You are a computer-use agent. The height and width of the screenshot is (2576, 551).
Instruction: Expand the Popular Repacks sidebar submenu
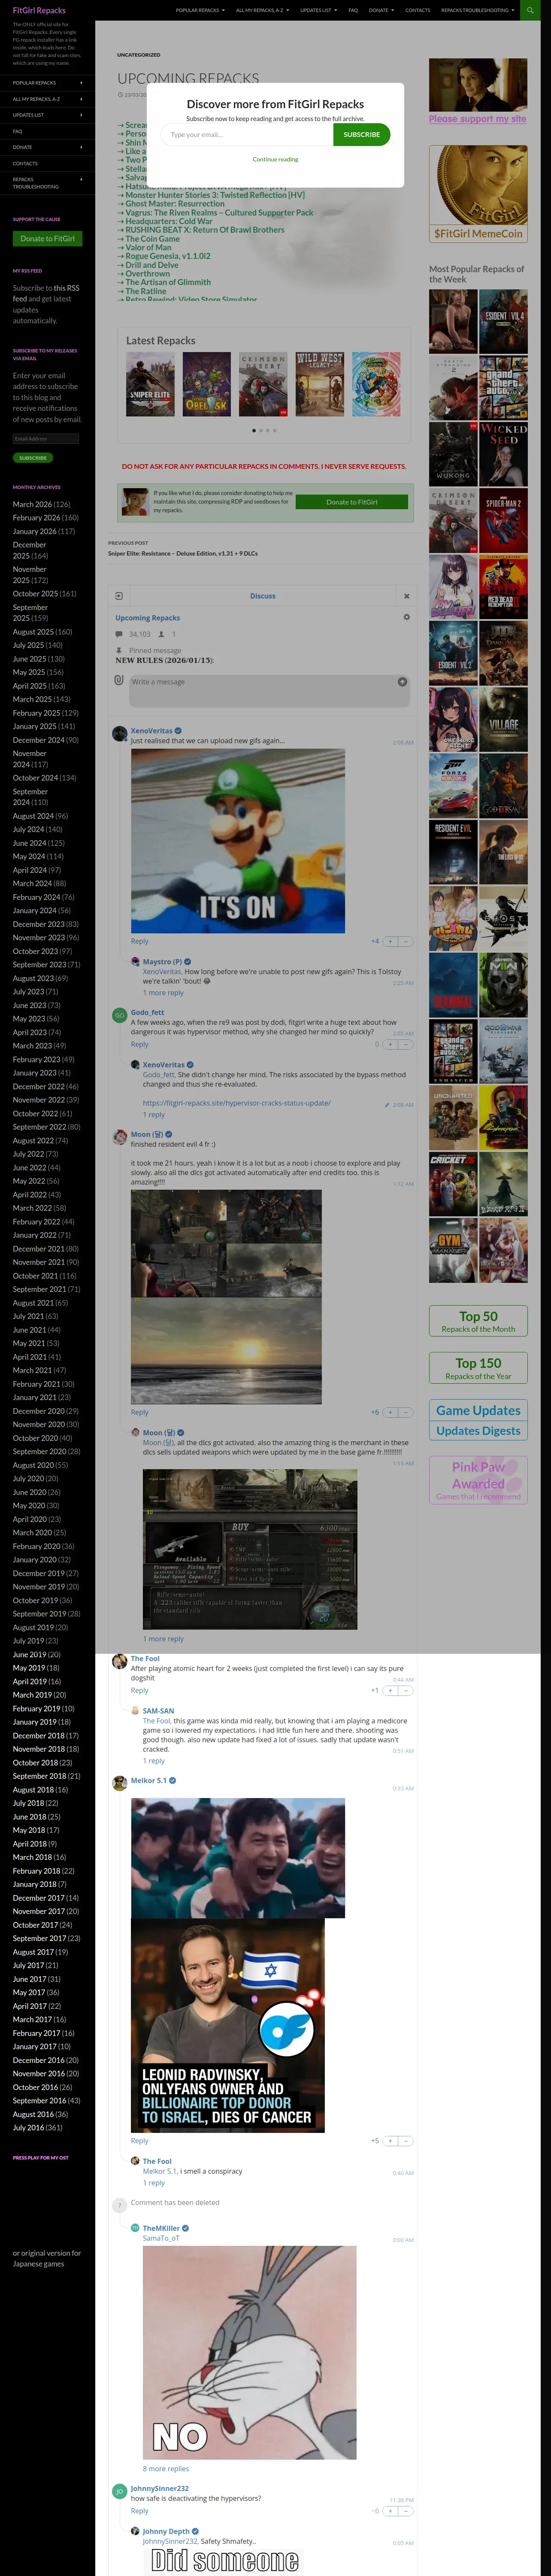(x=82, y=83)
